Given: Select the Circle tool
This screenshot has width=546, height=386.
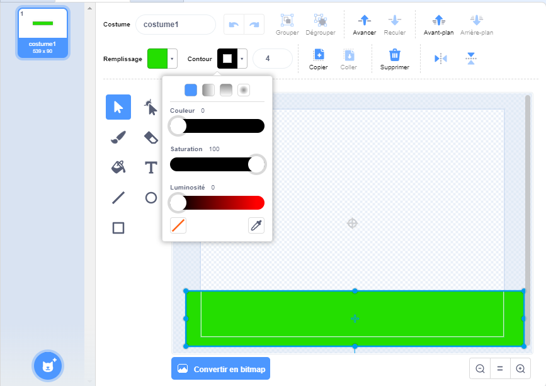Looking at the screenshot, I should [151, 198].
